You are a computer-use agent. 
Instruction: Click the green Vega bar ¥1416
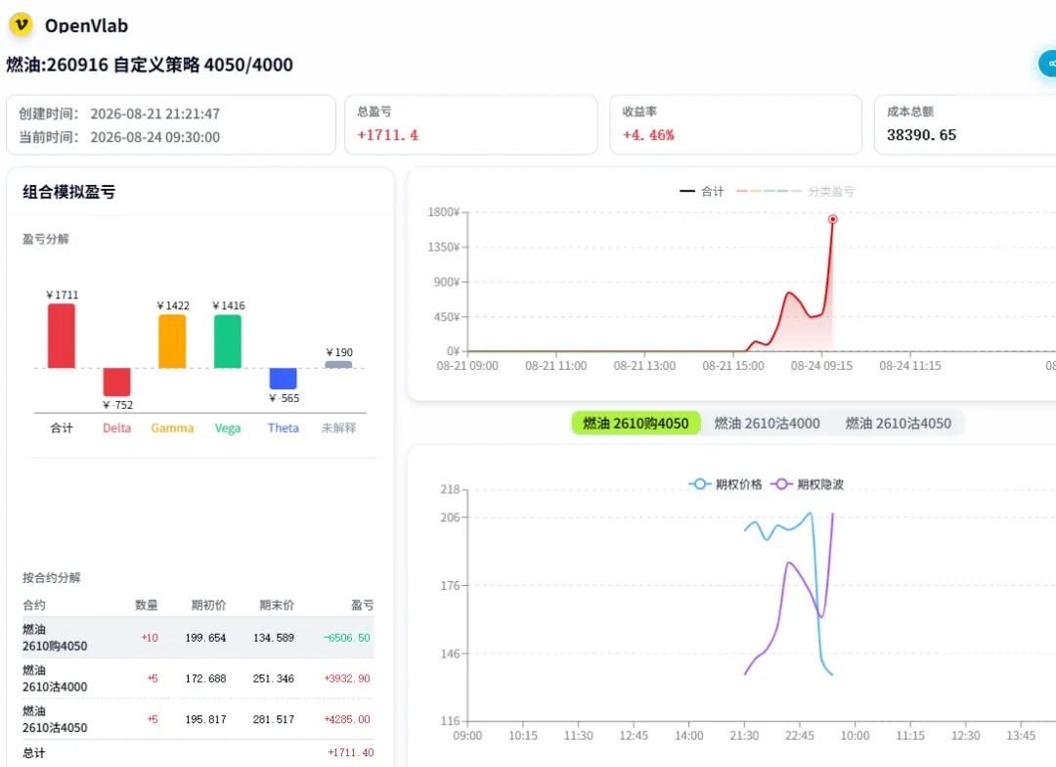[228, 341]
